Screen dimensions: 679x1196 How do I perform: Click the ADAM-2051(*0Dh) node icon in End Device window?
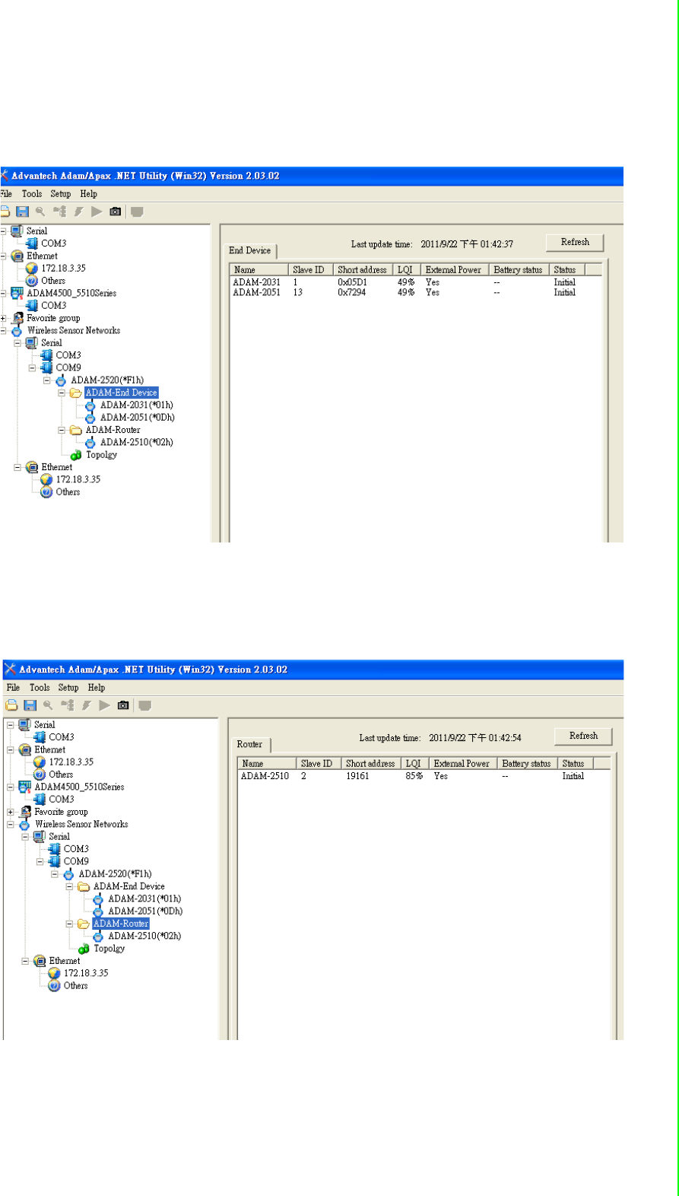(x=90, y=418)
